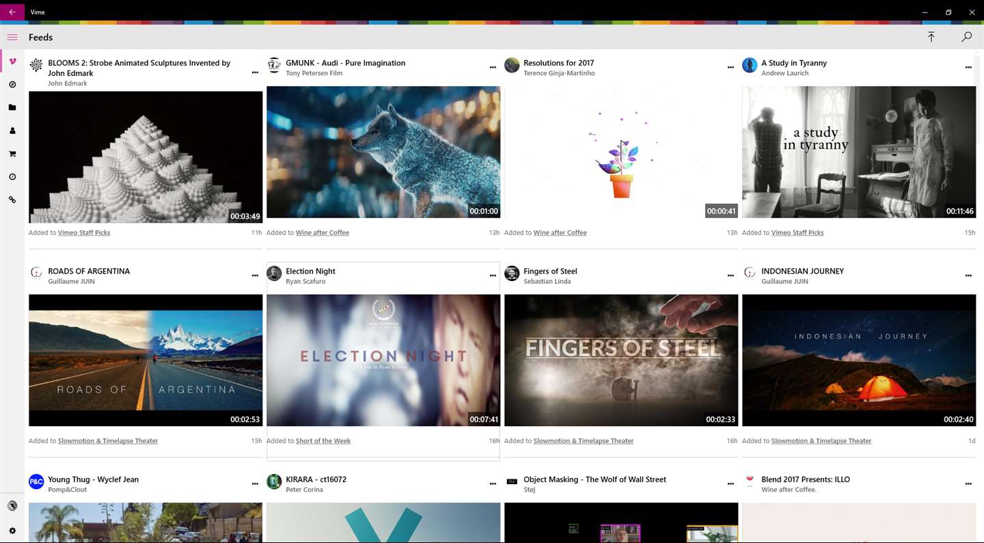The height and width of the screenshot is (543, 984).
Task: Open Wine after Coffee link under Resolutions for 2017
Action: pyautogui.click(x=560, y=233)
